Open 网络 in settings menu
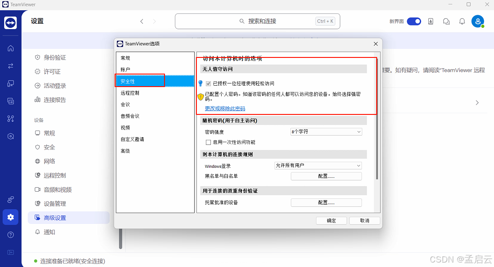Screen dimensions: 494x267 tap(69, 162)
